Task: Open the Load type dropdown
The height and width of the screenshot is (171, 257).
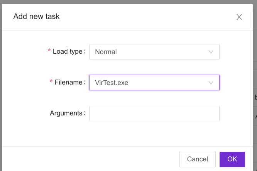Action: pos(154,52)
